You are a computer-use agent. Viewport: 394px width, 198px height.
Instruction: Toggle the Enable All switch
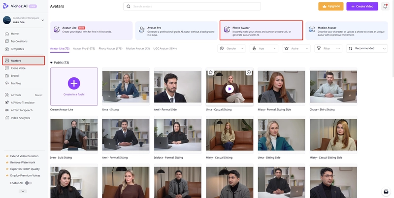[29, 183]
